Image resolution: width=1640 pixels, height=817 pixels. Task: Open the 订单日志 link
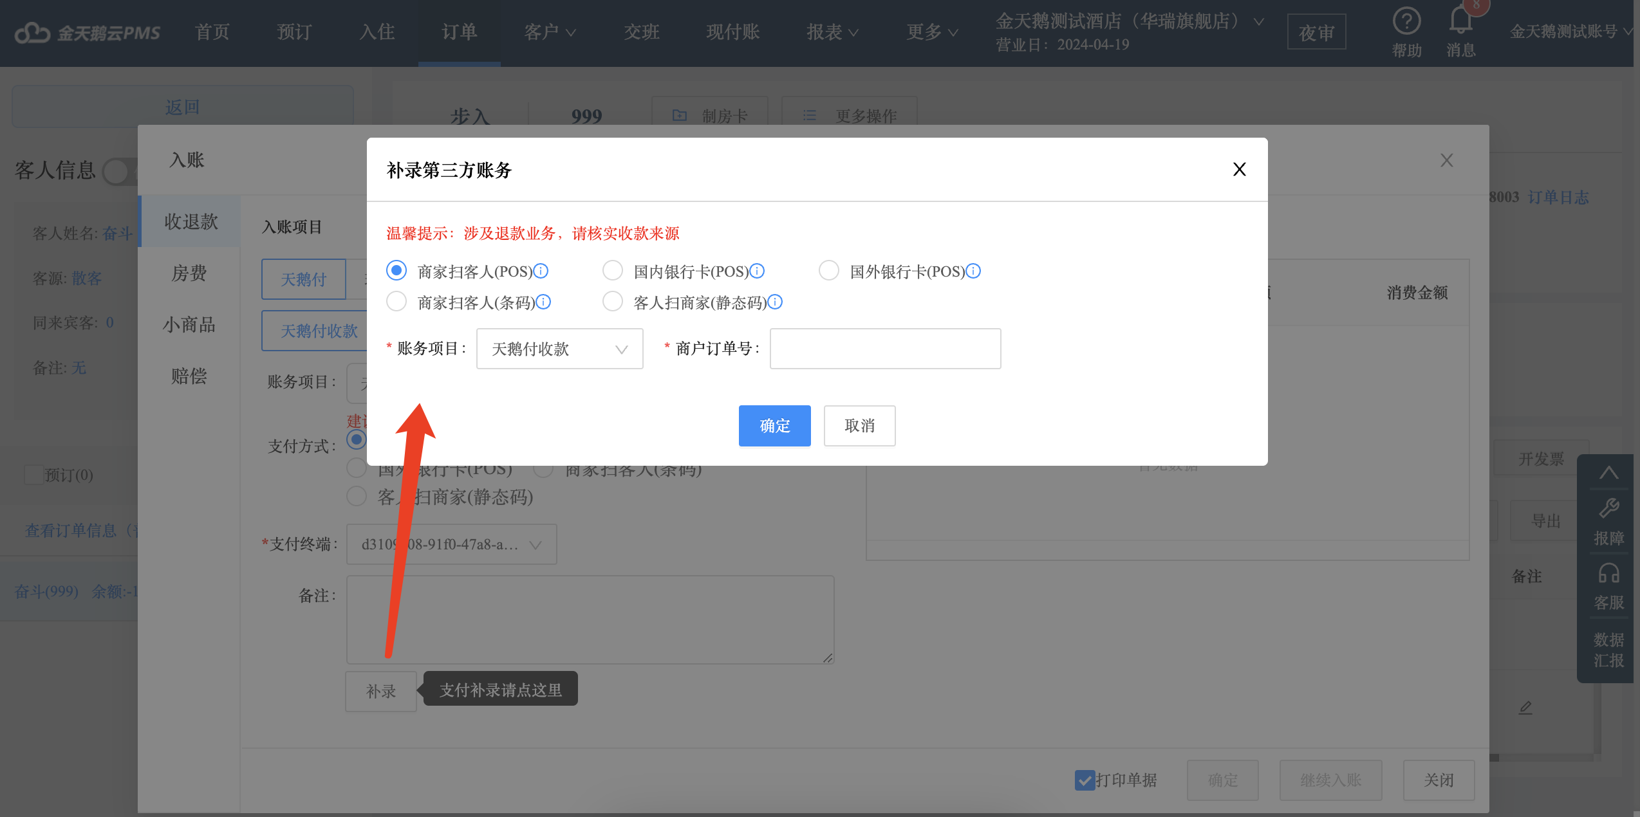pos(1558,197)
